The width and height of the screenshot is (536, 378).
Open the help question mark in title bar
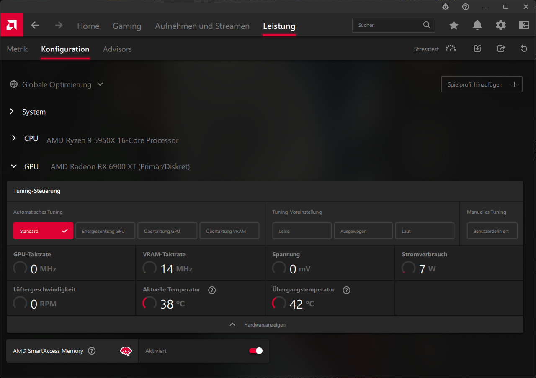click(x=466, y=7)
